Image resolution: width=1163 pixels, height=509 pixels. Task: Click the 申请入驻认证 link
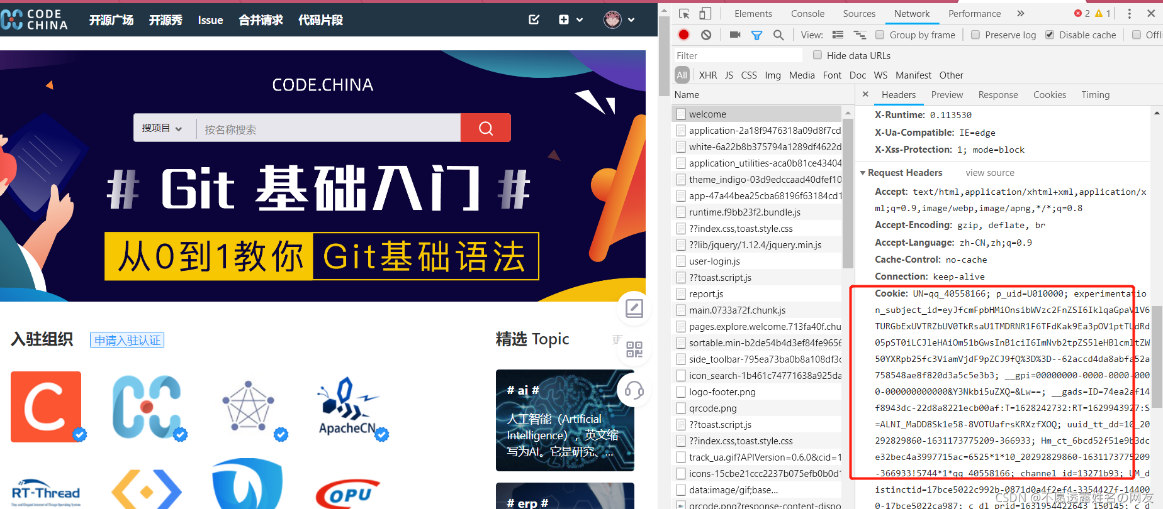(x=127, y=340)
